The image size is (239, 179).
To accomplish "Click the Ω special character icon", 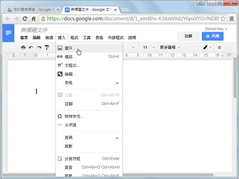I will click(60, 116).
